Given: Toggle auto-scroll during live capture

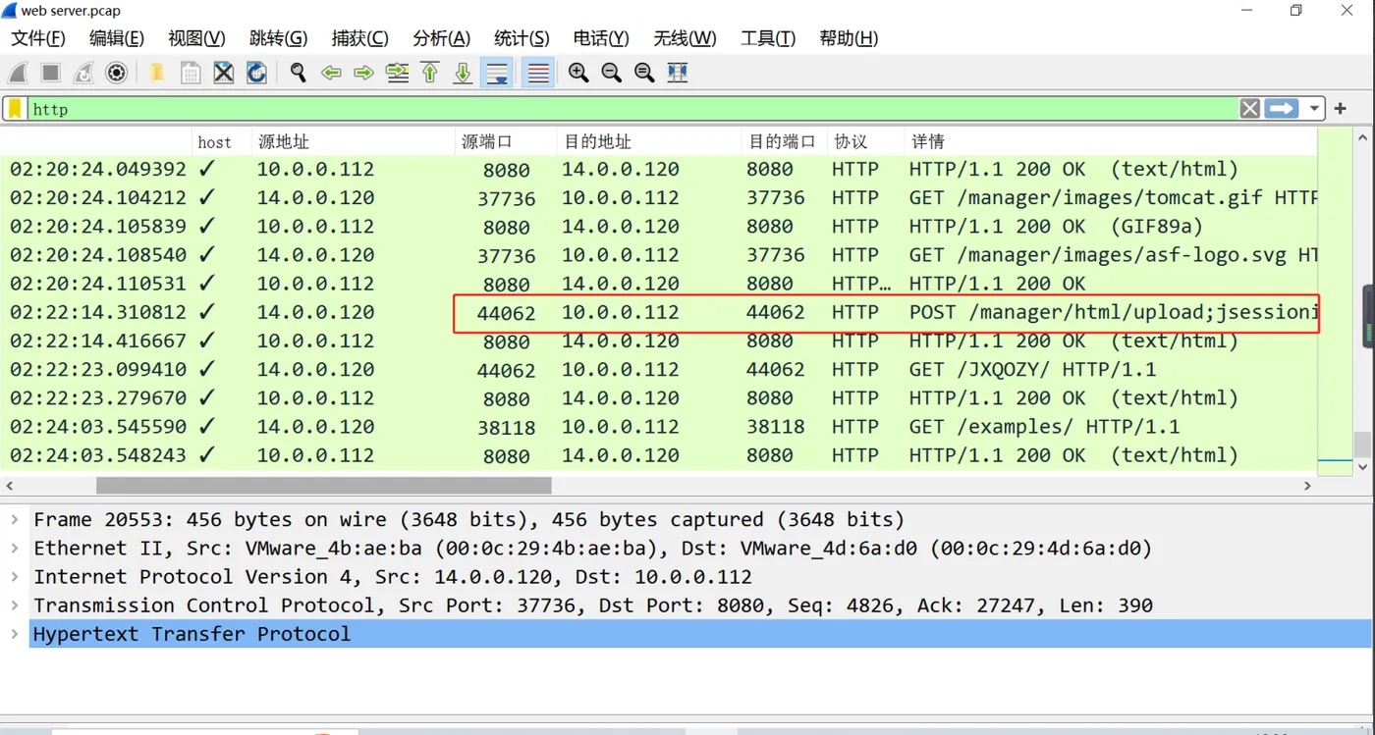Looking at the screenshot, I should (497, 73).
